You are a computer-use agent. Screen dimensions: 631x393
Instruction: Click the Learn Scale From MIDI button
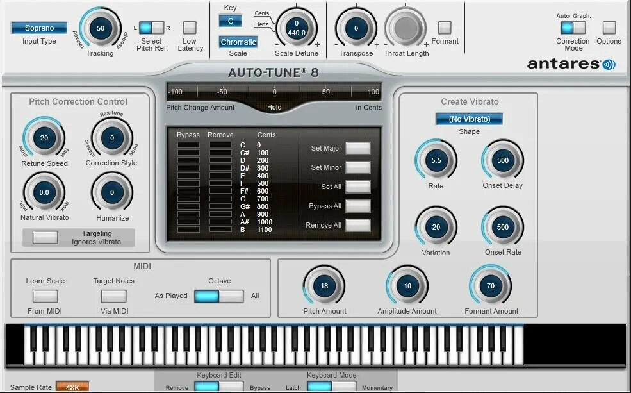[x=45, y=296]
